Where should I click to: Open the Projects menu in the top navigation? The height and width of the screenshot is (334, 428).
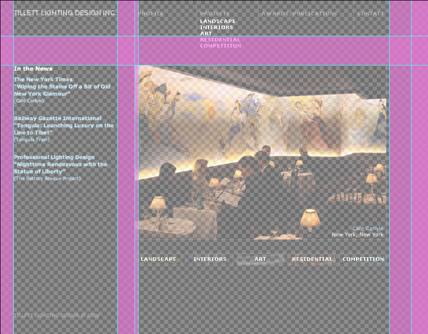(215, 14)
